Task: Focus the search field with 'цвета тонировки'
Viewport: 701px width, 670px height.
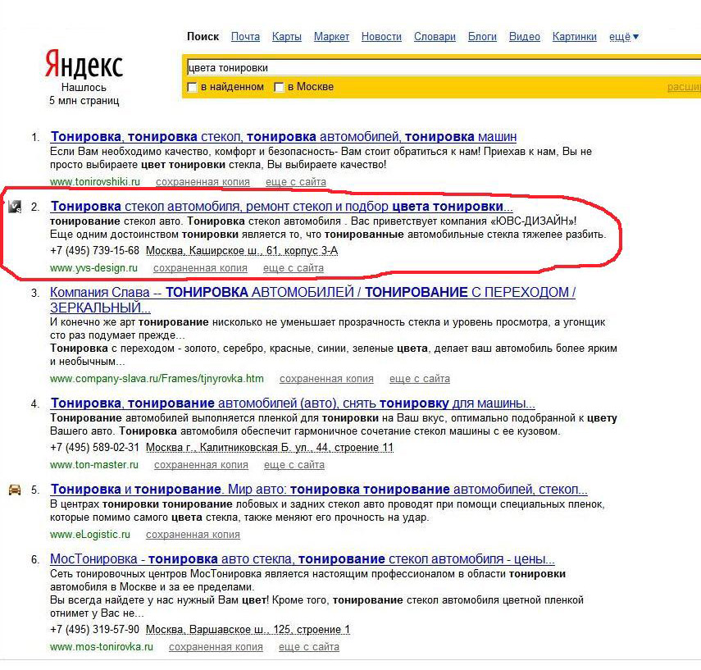Action: (443, 68)
